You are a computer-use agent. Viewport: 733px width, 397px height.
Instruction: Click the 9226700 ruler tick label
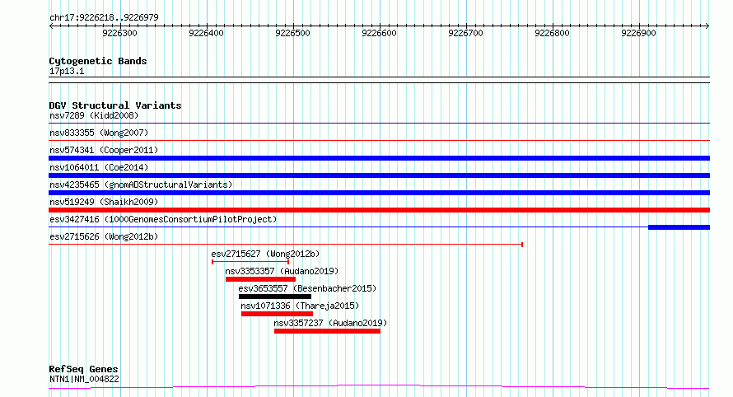click(x=465, y=33)
